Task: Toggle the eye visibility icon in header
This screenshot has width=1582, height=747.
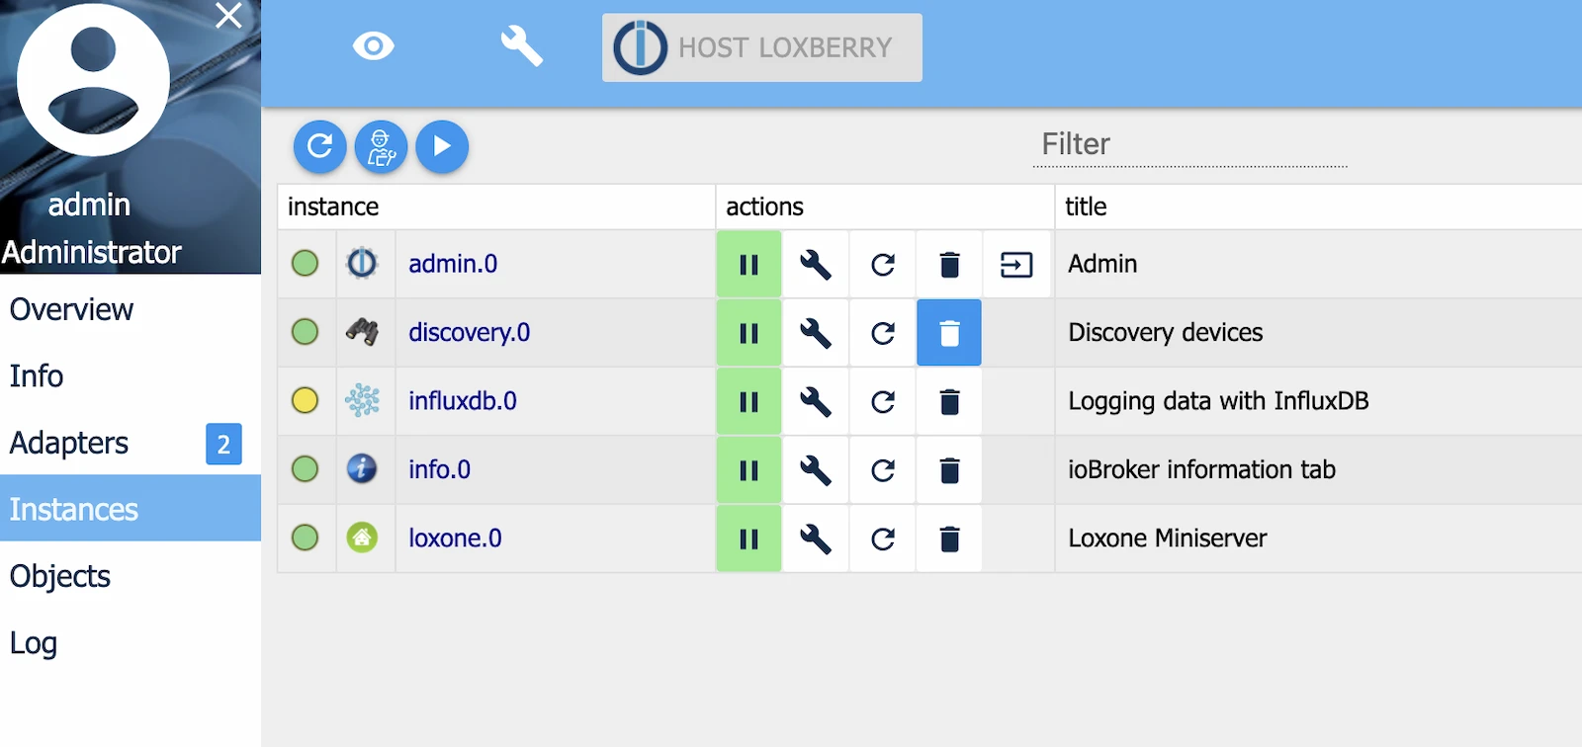Action: 374,45
